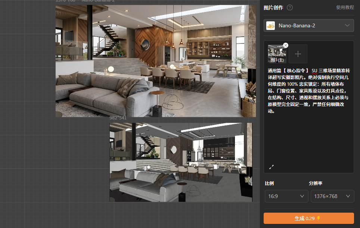Click the 982*541 image size label

pyautogui.click(x=118, y=118)
